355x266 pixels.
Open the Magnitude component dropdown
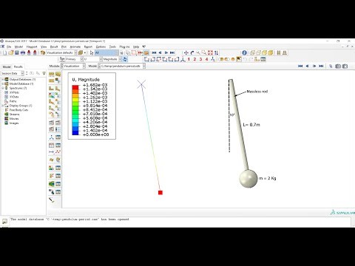pyautogui.click(x=120, y=59)
